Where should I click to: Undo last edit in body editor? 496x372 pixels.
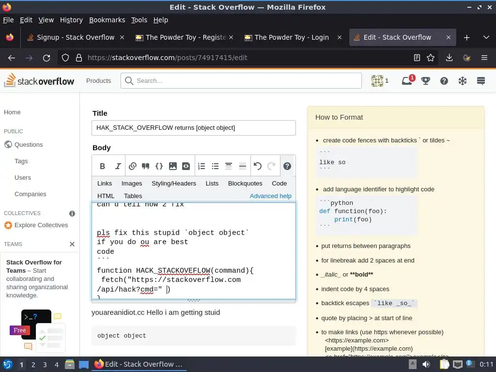pyautogui.click(x=258, y=166)
